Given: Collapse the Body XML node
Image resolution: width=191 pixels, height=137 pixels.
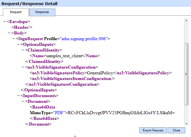Looking at the screenshot, I should pyautogui.click(x=9, y=33).
